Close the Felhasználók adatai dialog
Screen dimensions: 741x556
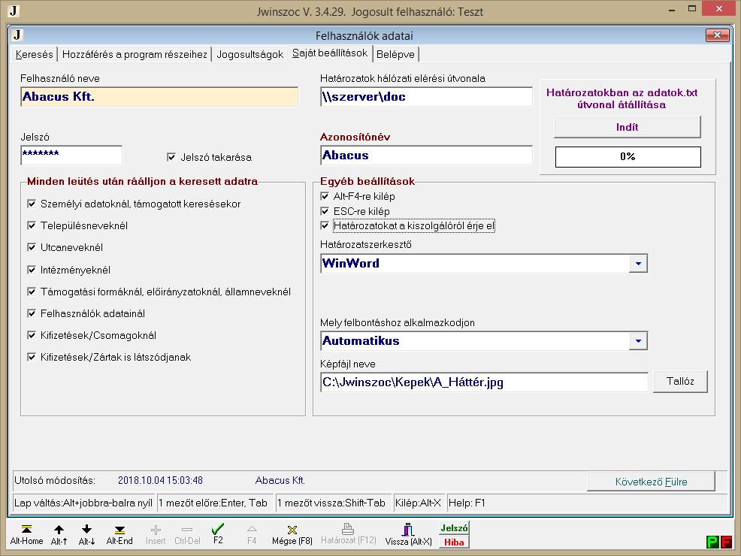[717, 35]
